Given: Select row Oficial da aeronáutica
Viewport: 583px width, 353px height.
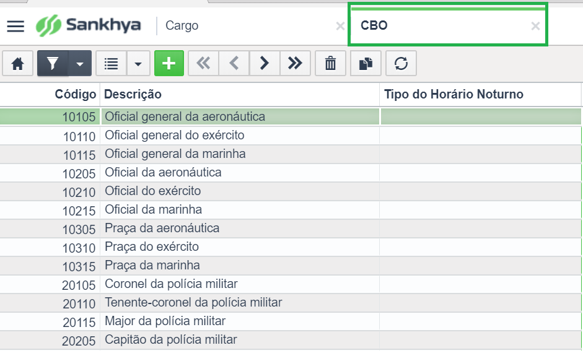Looking at the screenshot, I should click(x=291, y=173).
